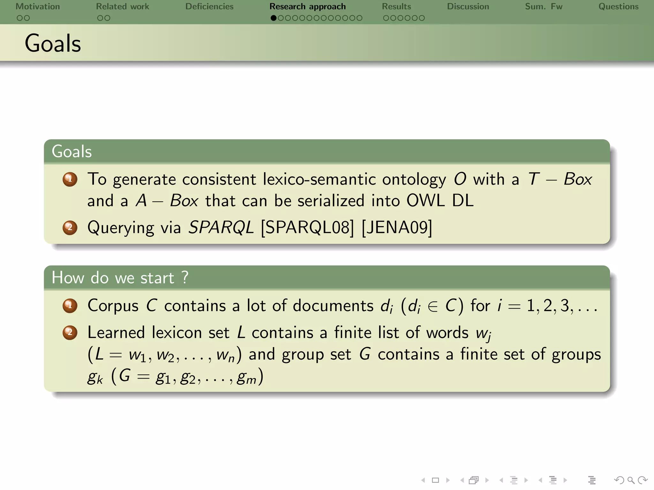Click the single slide rectangle icon
This screenshot has width=654, height=490.
435,480
